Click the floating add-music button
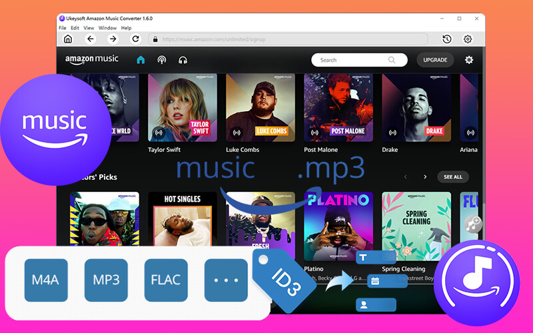 click(x=473, y=224)
